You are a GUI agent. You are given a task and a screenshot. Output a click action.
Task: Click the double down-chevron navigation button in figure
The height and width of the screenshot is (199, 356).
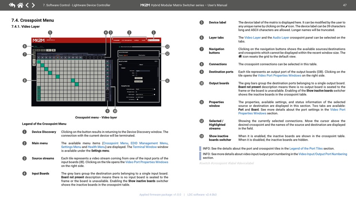34,65
